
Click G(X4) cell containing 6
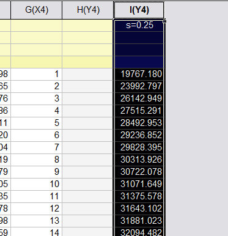tap(37, 135)
